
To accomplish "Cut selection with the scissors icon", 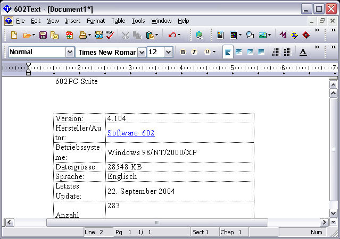I will point(126,35).
